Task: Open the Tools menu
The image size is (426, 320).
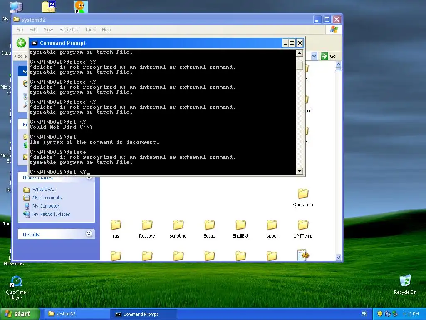Action: pyautogui.click(x=90, y=30)
